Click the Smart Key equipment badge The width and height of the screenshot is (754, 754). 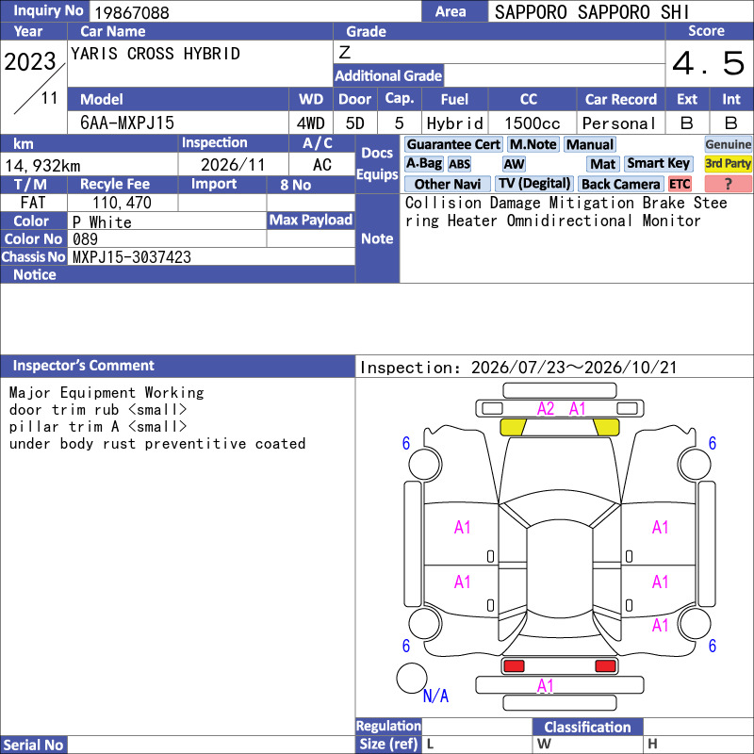(x=659, y=163)
